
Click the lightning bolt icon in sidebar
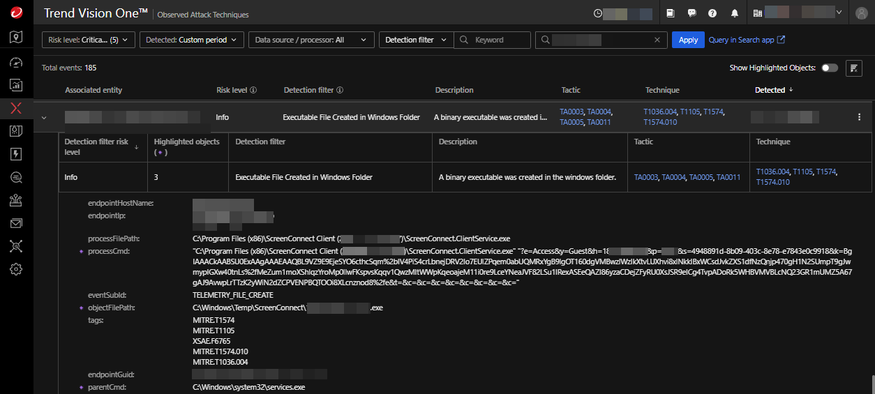[x=16, y=154]
